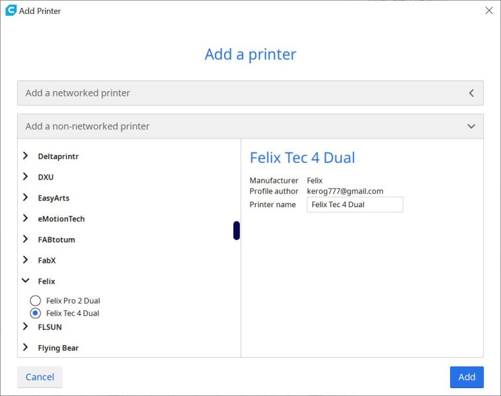The height and width of the screenshot is (396, 501).
Task: Expand the DXU manufacturer group
Action: [26, 177]
